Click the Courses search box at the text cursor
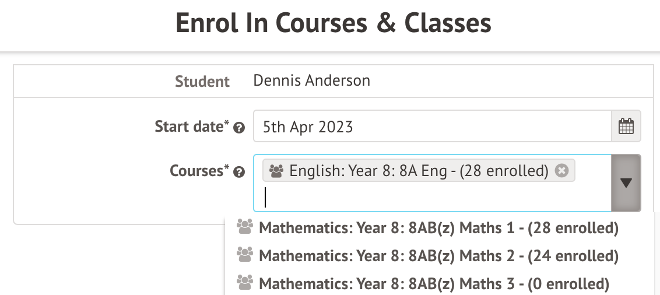660x295 pixels. (350, 198)
